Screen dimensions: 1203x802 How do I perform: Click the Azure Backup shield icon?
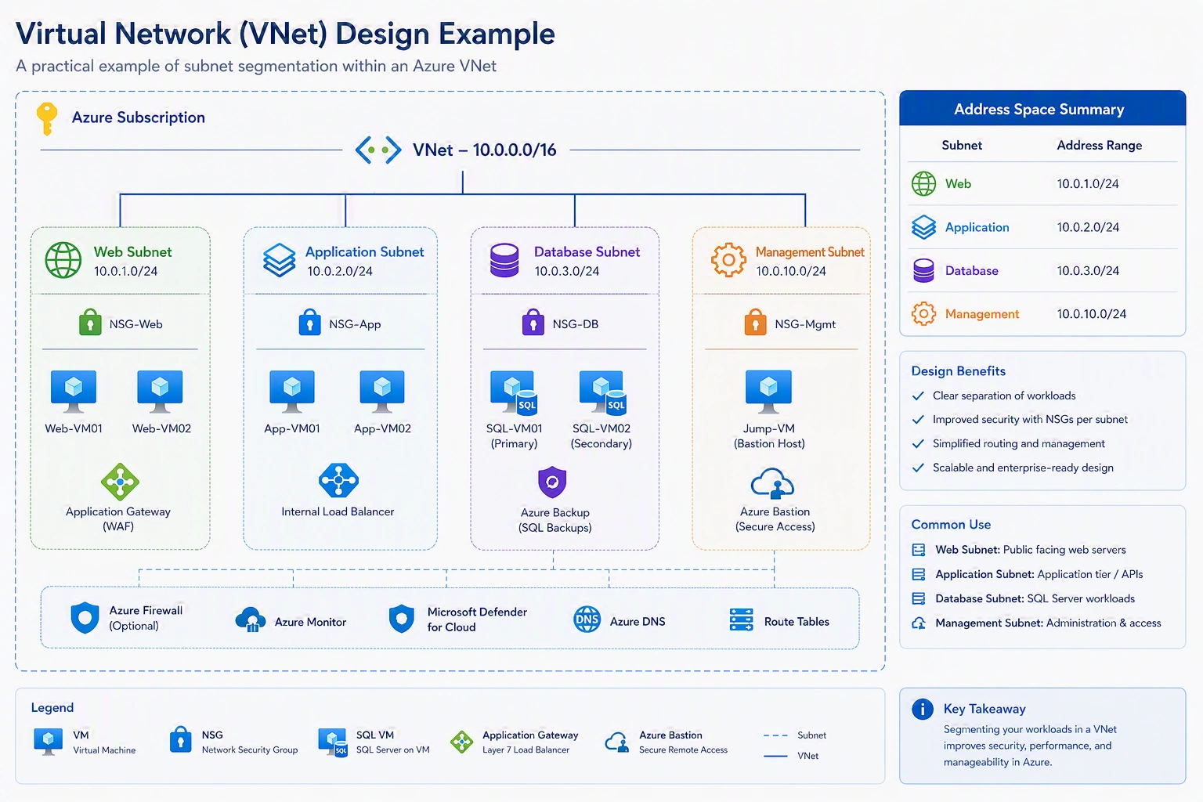click(x=552, y=482)
